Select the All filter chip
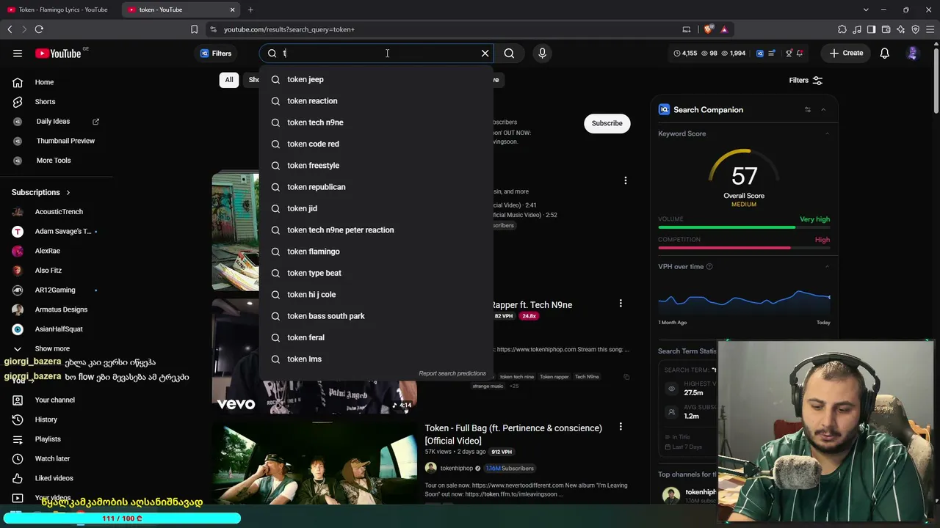 [229, 80]
